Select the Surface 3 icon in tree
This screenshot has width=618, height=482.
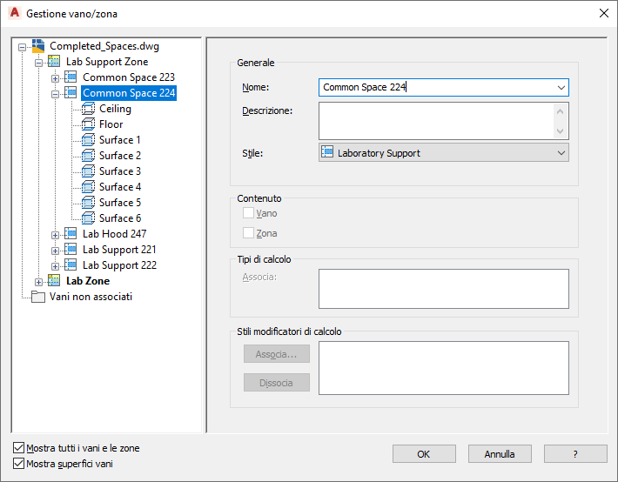coord(88,171)
